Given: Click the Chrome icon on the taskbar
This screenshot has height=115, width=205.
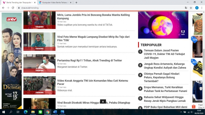Looking at the screenshot, I should [48, 112].
